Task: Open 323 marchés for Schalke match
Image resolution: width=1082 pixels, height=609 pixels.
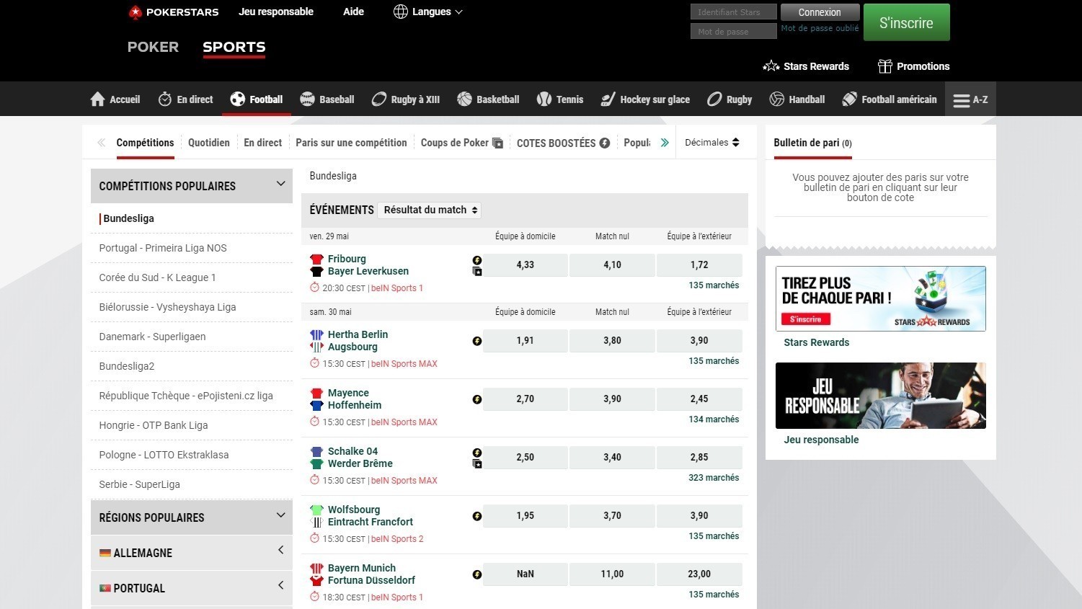Action: point(714,478)
